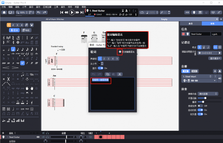
Task: Adjust the 手掌闷音 slider
Action: [x=206, y=98]
